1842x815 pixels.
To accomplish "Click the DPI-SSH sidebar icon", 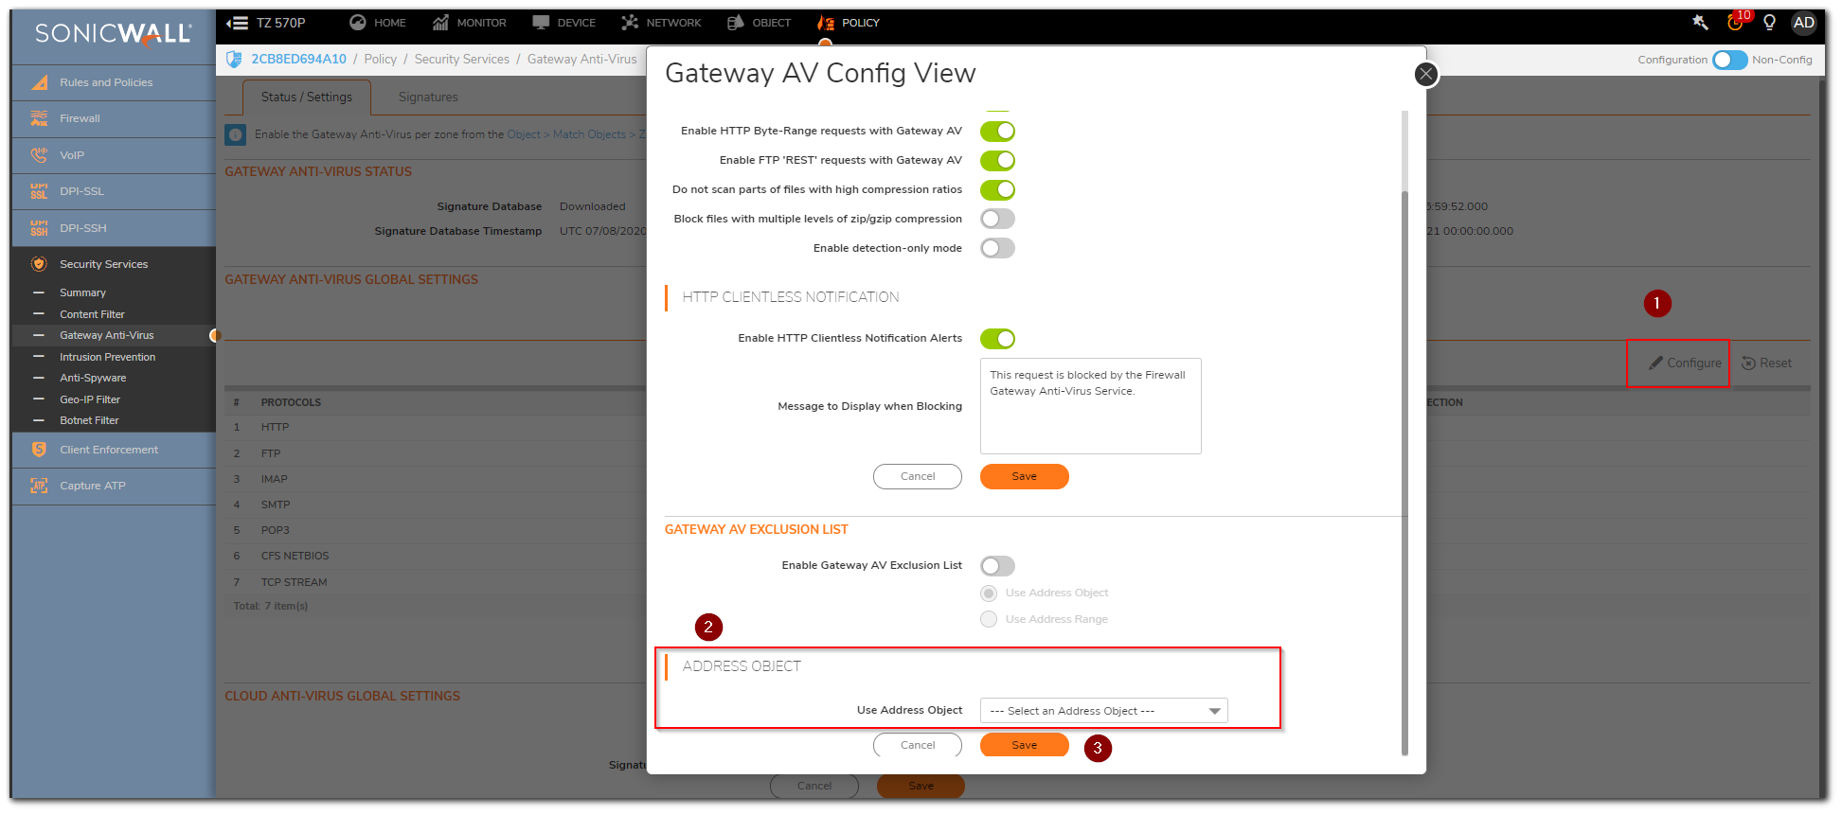I will coord(39,228).
